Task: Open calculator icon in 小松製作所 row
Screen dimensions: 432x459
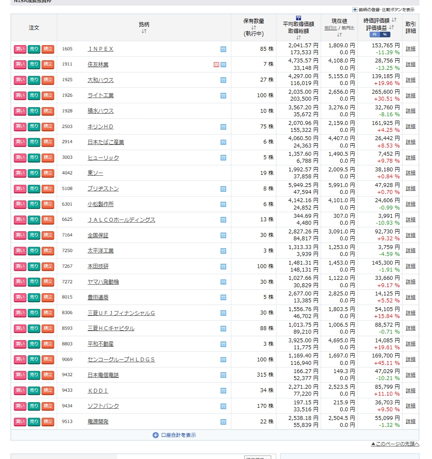Action: coord(223,204)
